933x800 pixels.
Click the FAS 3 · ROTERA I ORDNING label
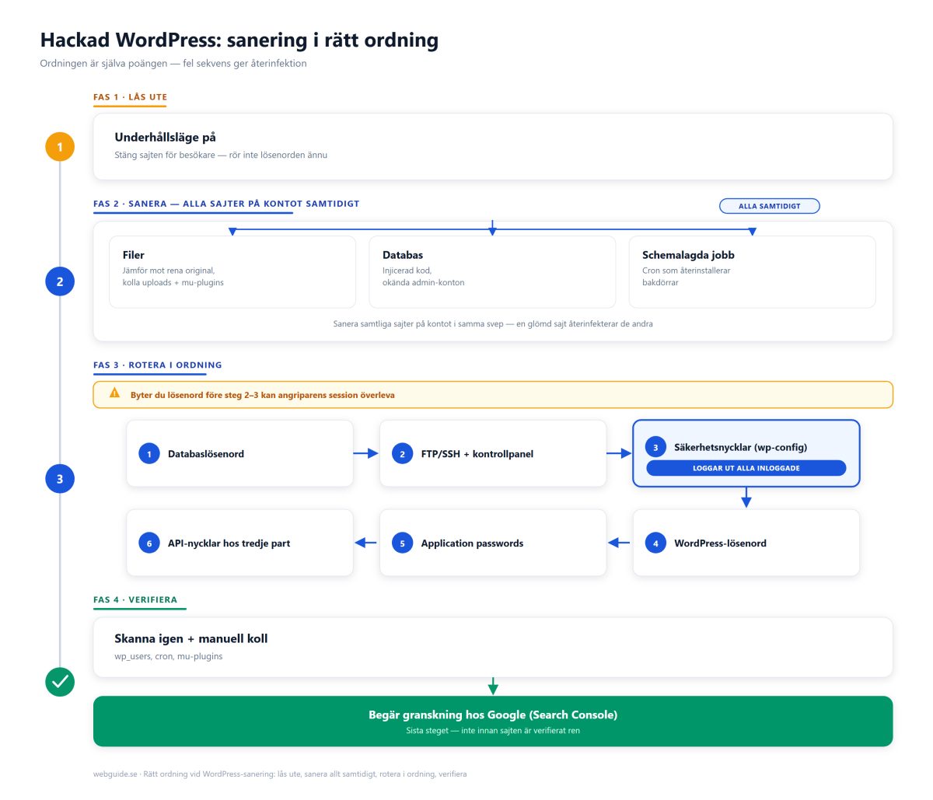157,365
